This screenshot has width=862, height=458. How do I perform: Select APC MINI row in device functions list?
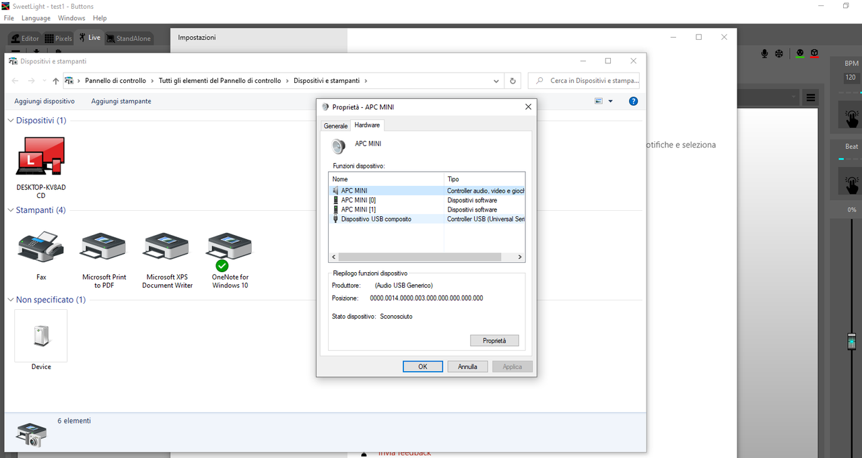click(427, 191)
